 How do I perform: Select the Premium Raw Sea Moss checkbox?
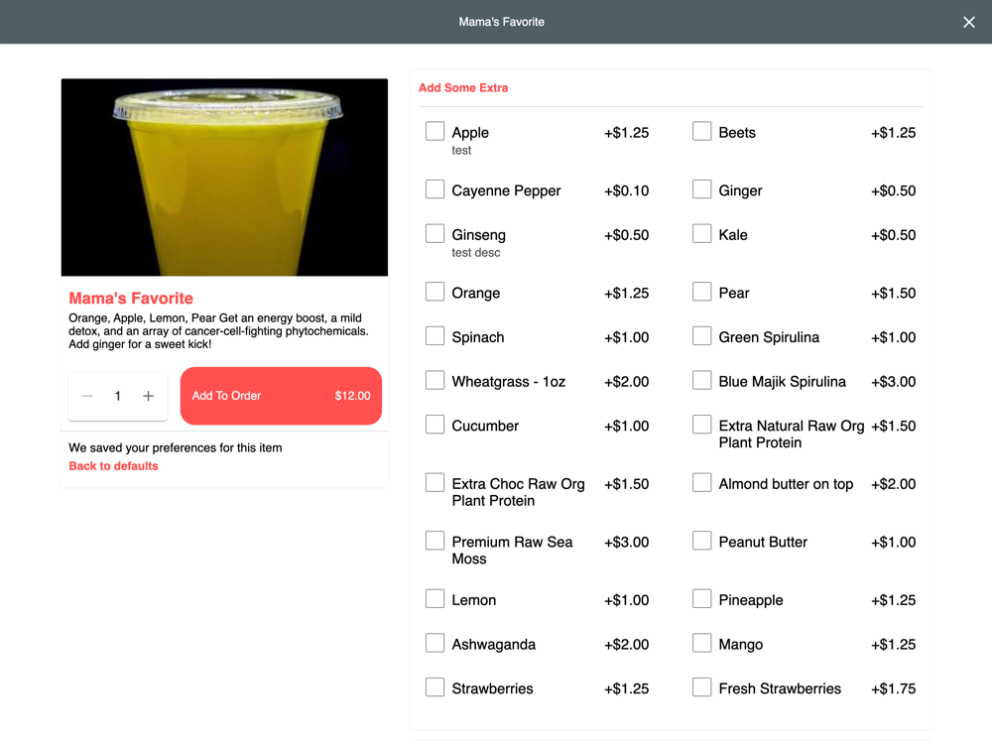coord(434,541)
